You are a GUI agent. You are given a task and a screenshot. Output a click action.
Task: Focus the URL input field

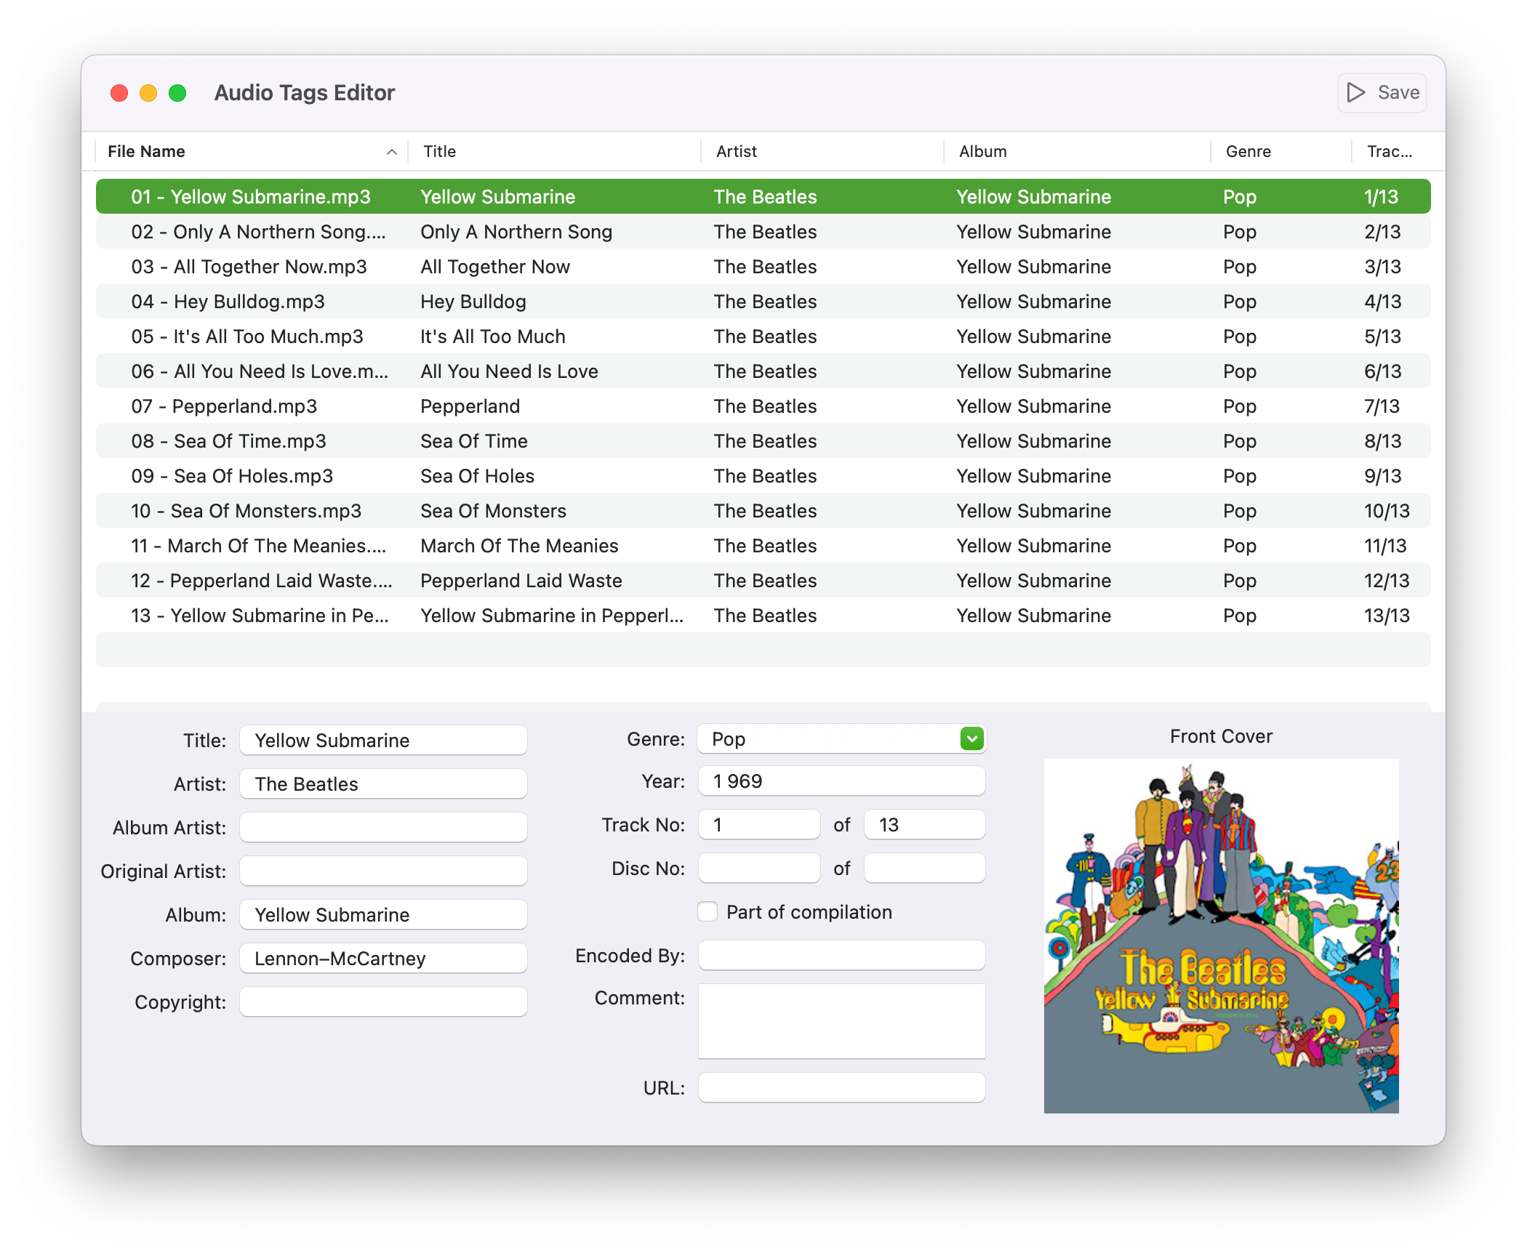click(841, 1087)
